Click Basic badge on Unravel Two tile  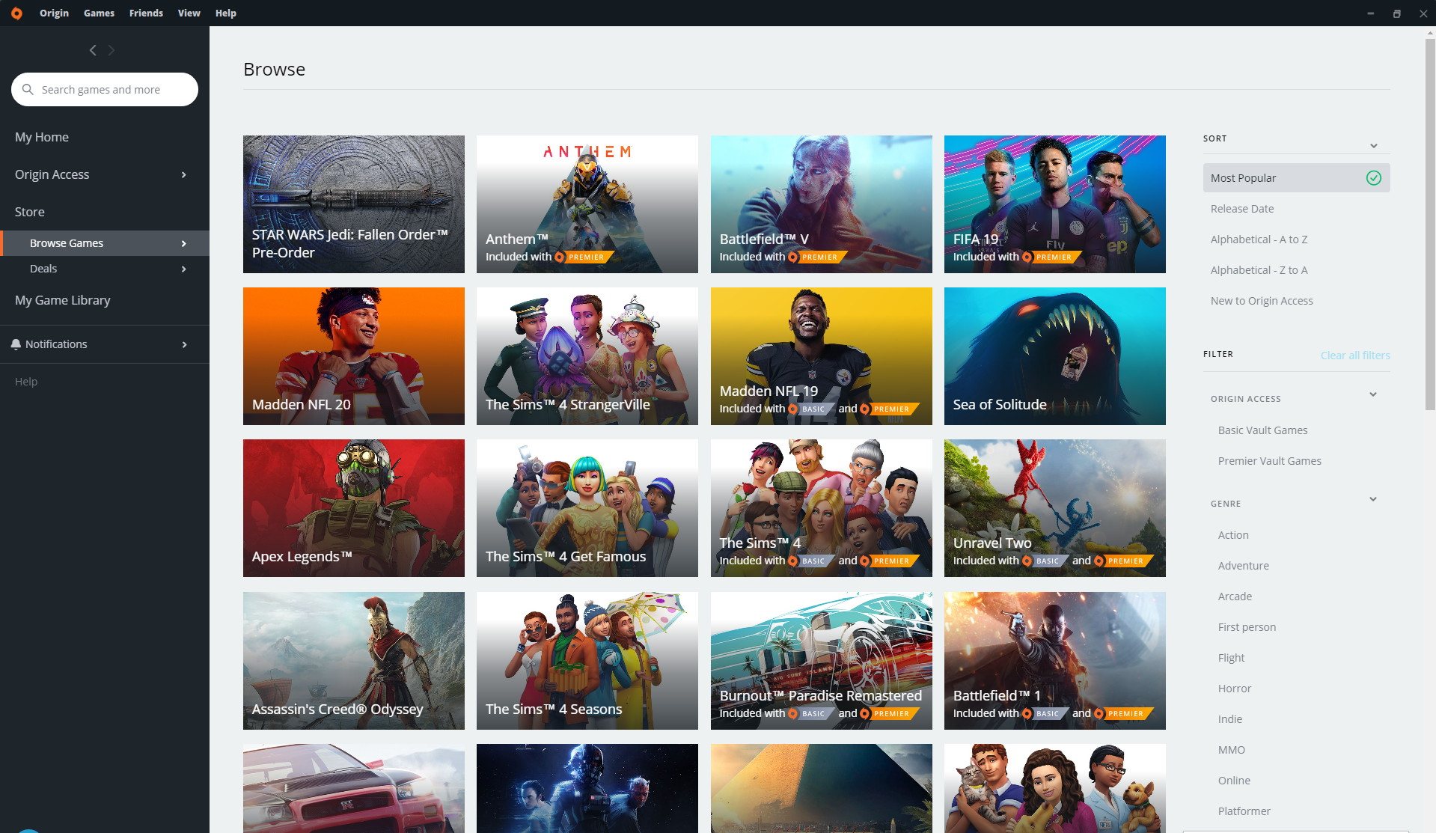pos(1045,561)
